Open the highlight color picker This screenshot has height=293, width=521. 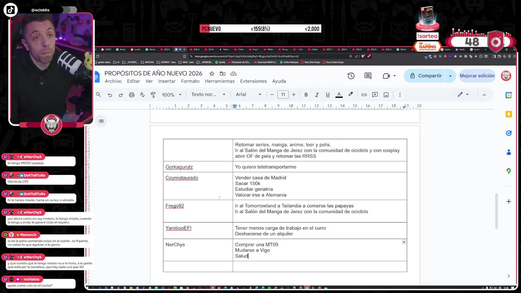[350, 94]
